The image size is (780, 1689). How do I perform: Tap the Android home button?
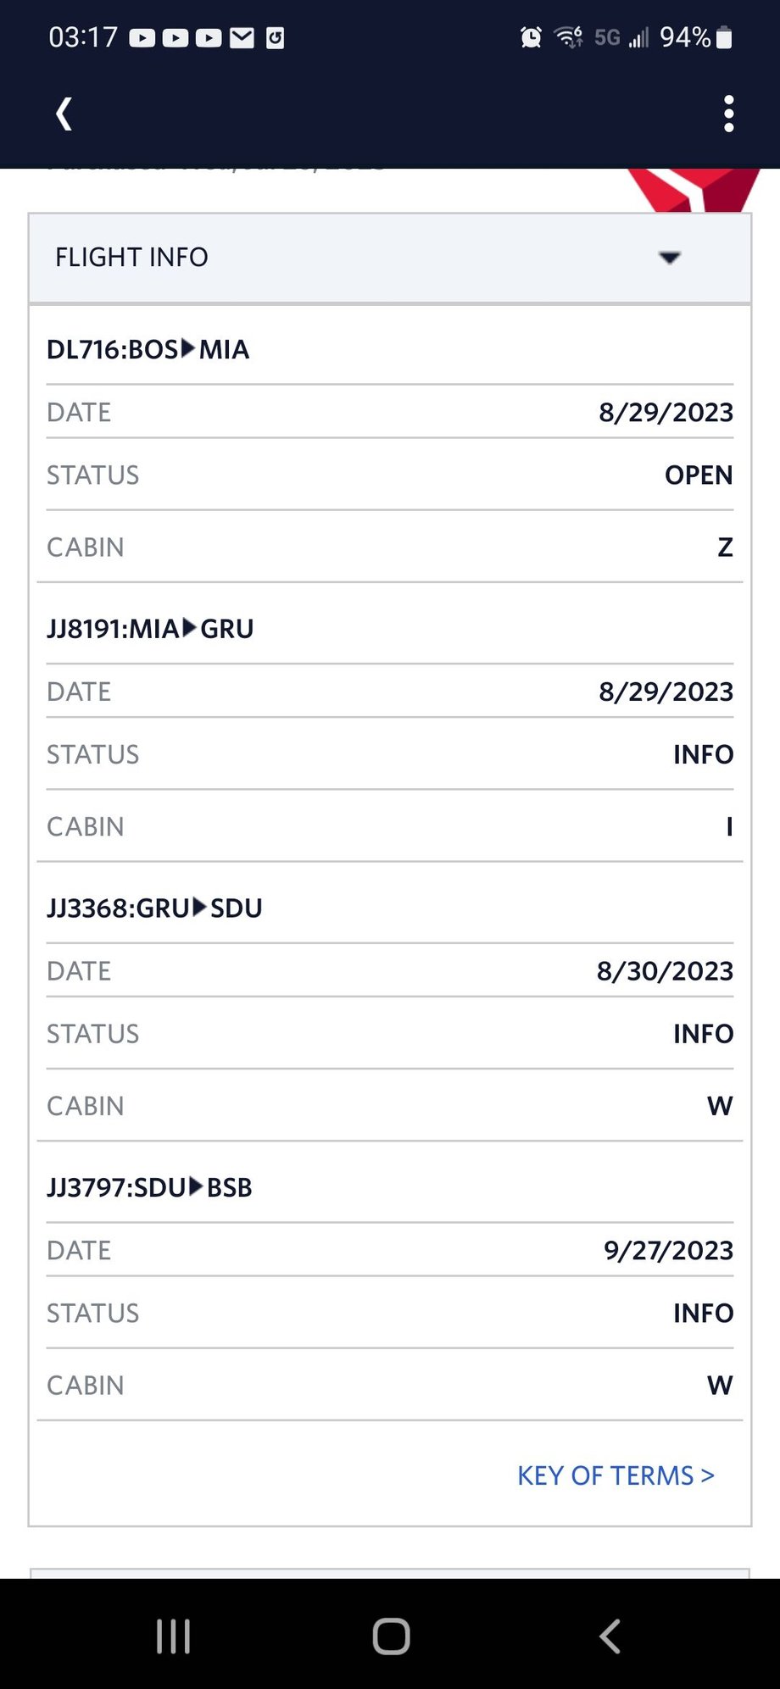[x=391, y=1636]
